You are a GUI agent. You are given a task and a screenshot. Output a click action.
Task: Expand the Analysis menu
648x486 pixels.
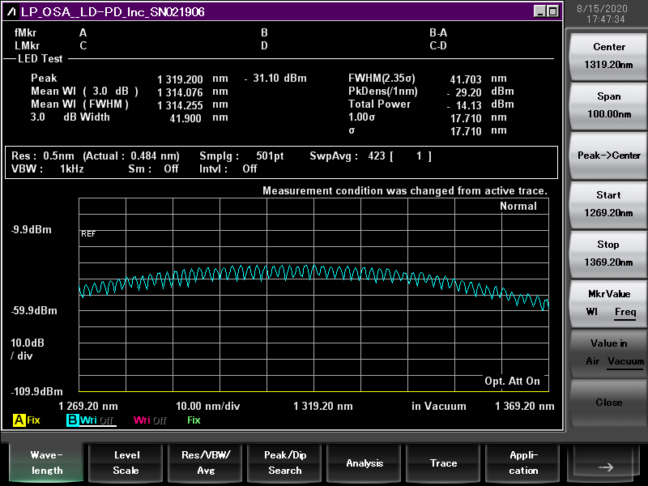click(364, 463)
